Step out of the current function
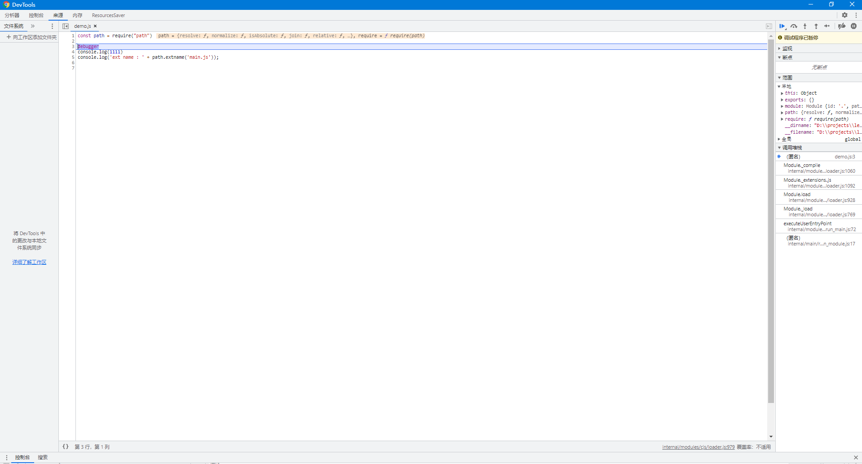 coord(816,26)
